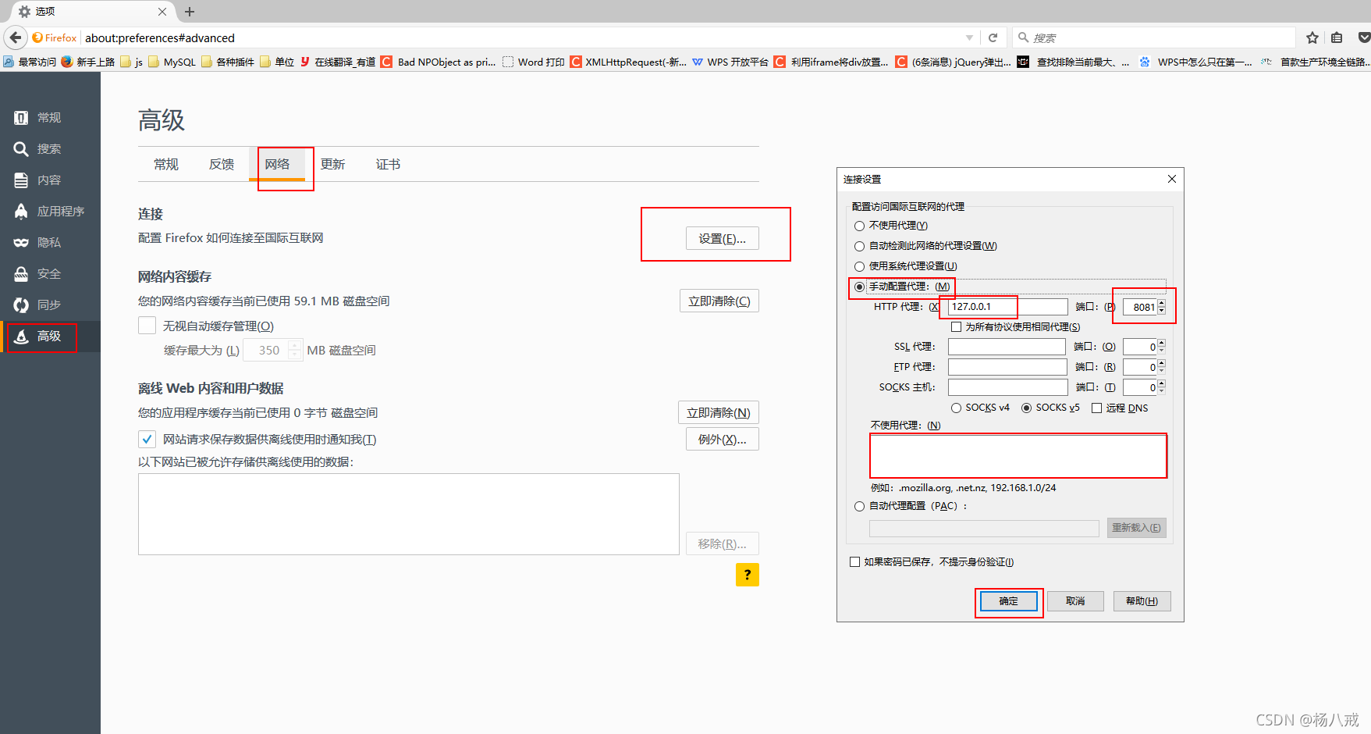Switch to the 更新 tab
Viewport: 1371px width, 734px height.
(x=332, y=164)
